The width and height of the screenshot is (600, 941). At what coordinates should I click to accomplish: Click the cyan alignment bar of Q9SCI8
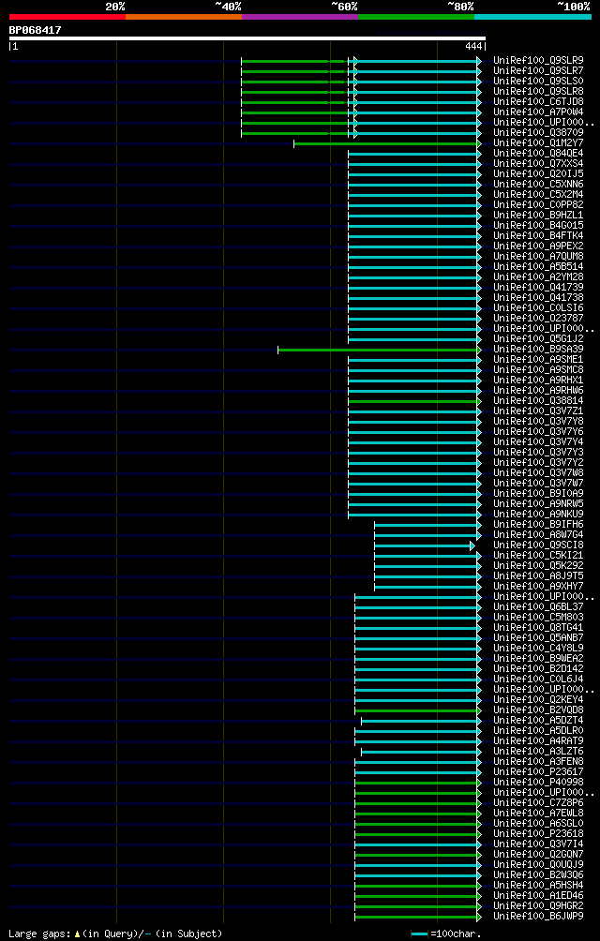tap(423, 545)
